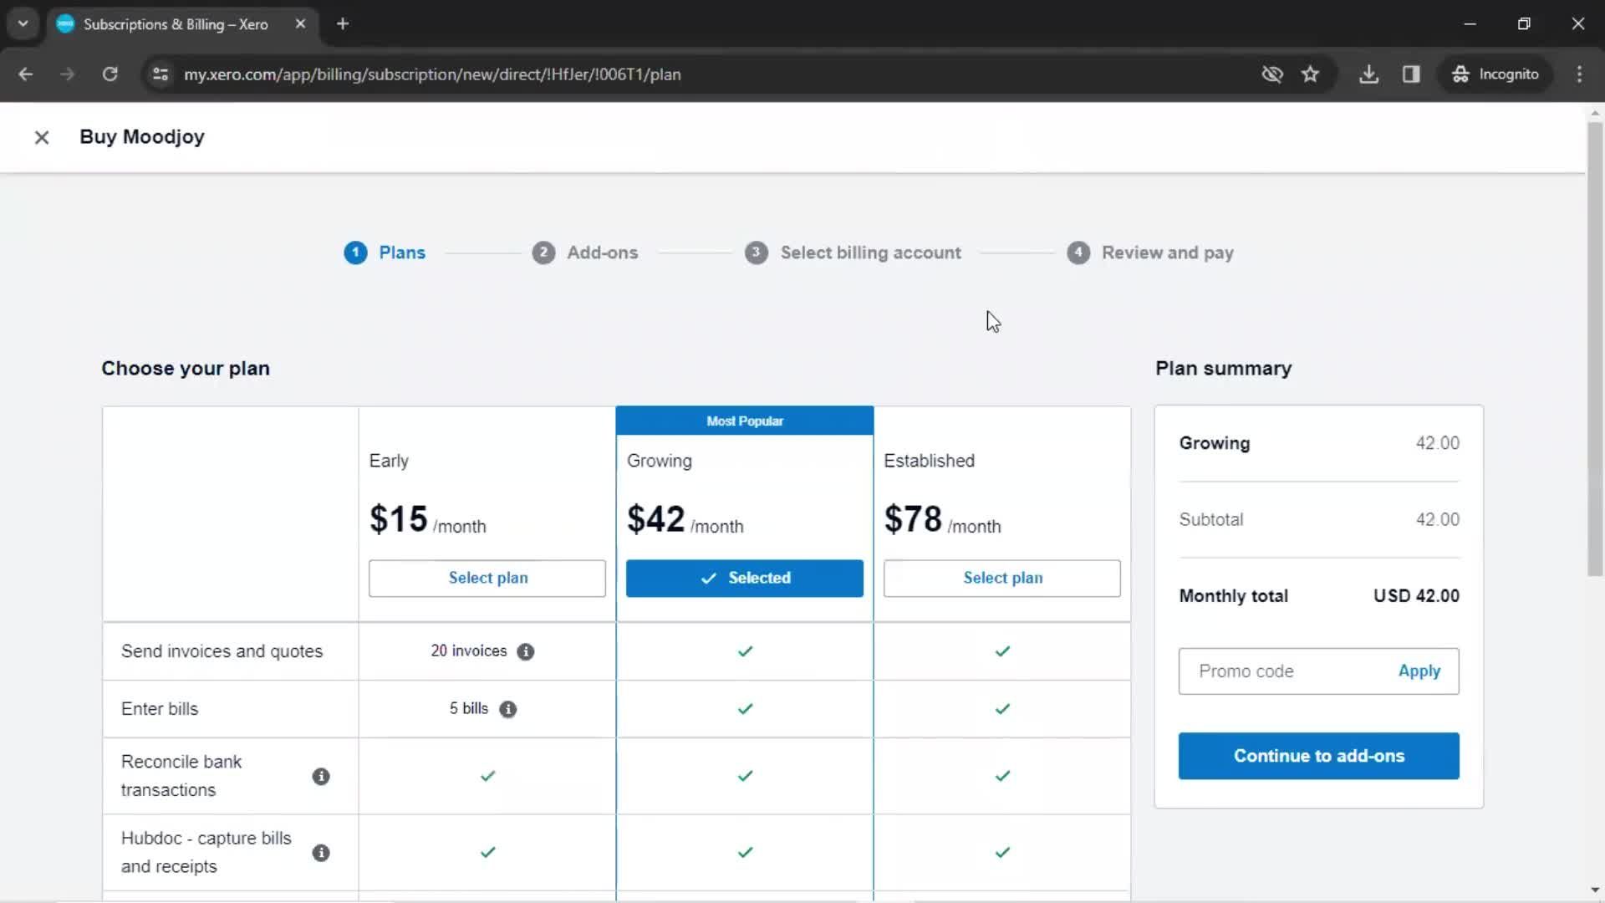Viewport: 1605px width, 903px height.
Task: Open info for Hubdoc capture bills and receipts
Action: pos(321,853)
